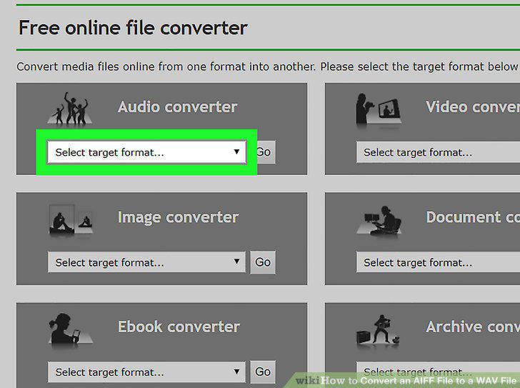Open the Image converter target format dropdown
The width and height of the screenshot is (520, 388).
click(x=146, y=262)
